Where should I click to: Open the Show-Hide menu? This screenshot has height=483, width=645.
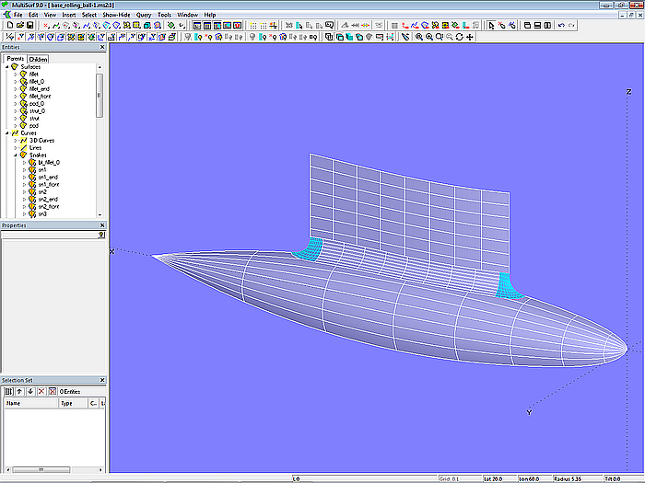(x=116, y=16)
